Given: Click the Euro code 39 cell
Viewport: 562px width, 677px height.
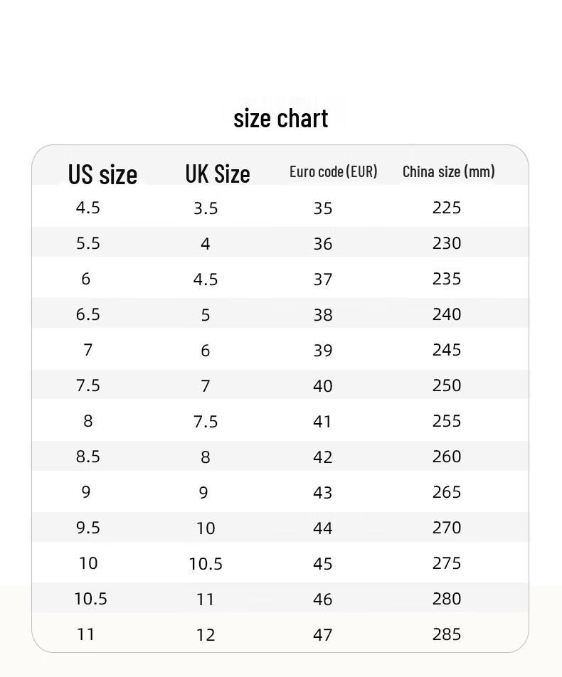Looking at the screenshot, I should coord(323,351).
